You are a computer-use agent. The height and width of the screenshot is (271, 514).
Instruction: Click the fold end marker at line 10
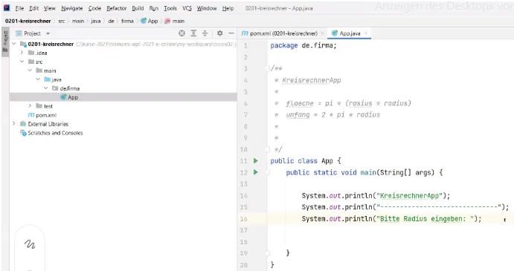[267, 149]
